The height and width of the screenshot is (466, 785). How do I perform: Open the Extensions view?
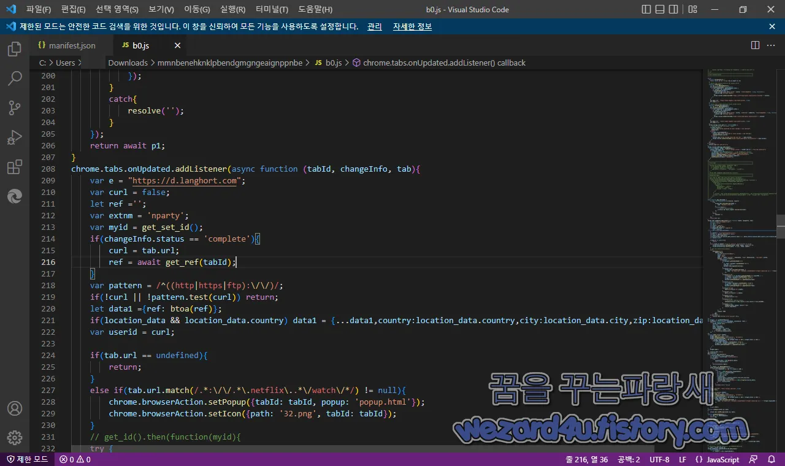(15, 167)
